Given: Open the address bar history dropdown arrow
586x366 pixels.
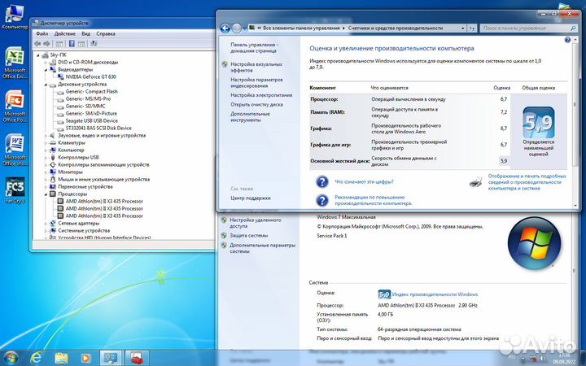Looking at the screenshot, I should tap(462, 28).
